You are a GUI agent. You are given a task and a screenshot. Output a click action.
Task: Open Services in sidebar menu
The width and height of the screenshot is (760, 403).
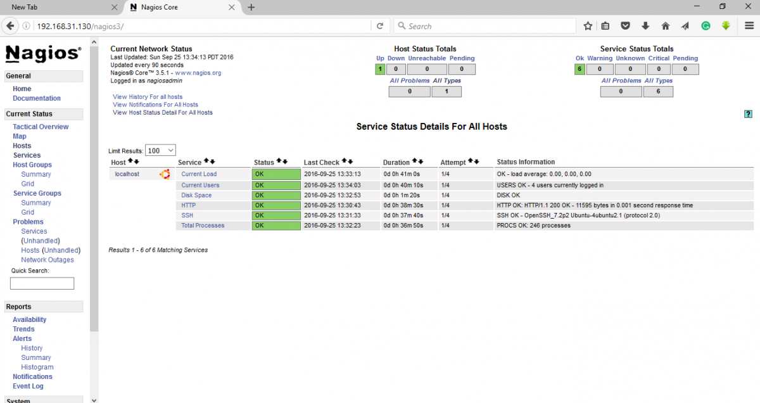coord(27,155)
